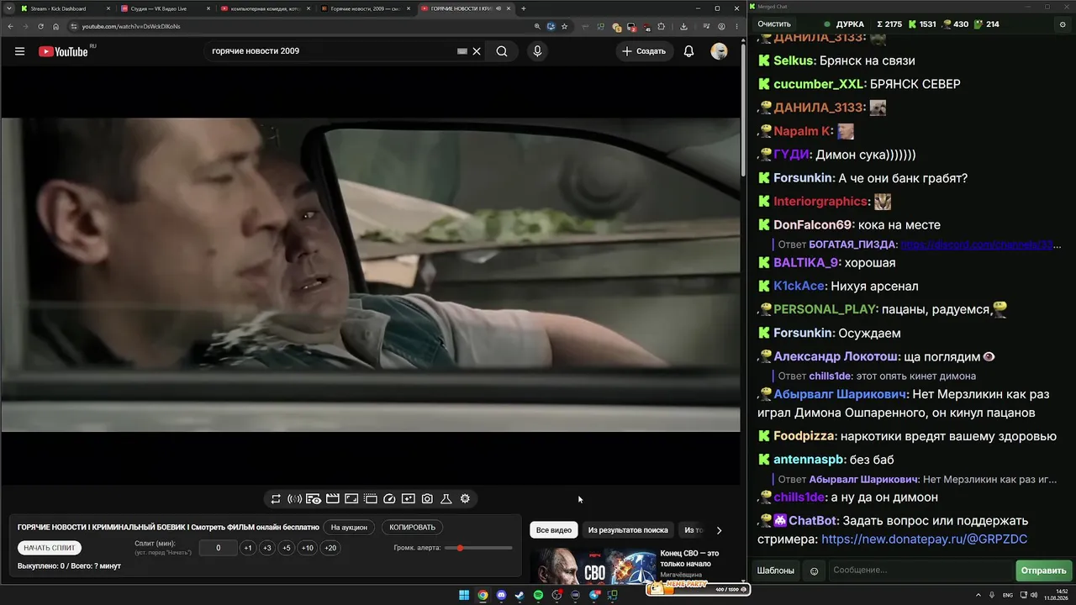Image resolution: width=1076 pixels, height=605 pixels.
Task: Switch to the Stream - Kick Dashboard tab
Action: point(66,8)
